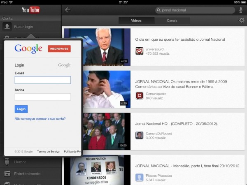Open search filter settings gear
This screenshot has width=247, height=185.
click(x=242, y=21)
